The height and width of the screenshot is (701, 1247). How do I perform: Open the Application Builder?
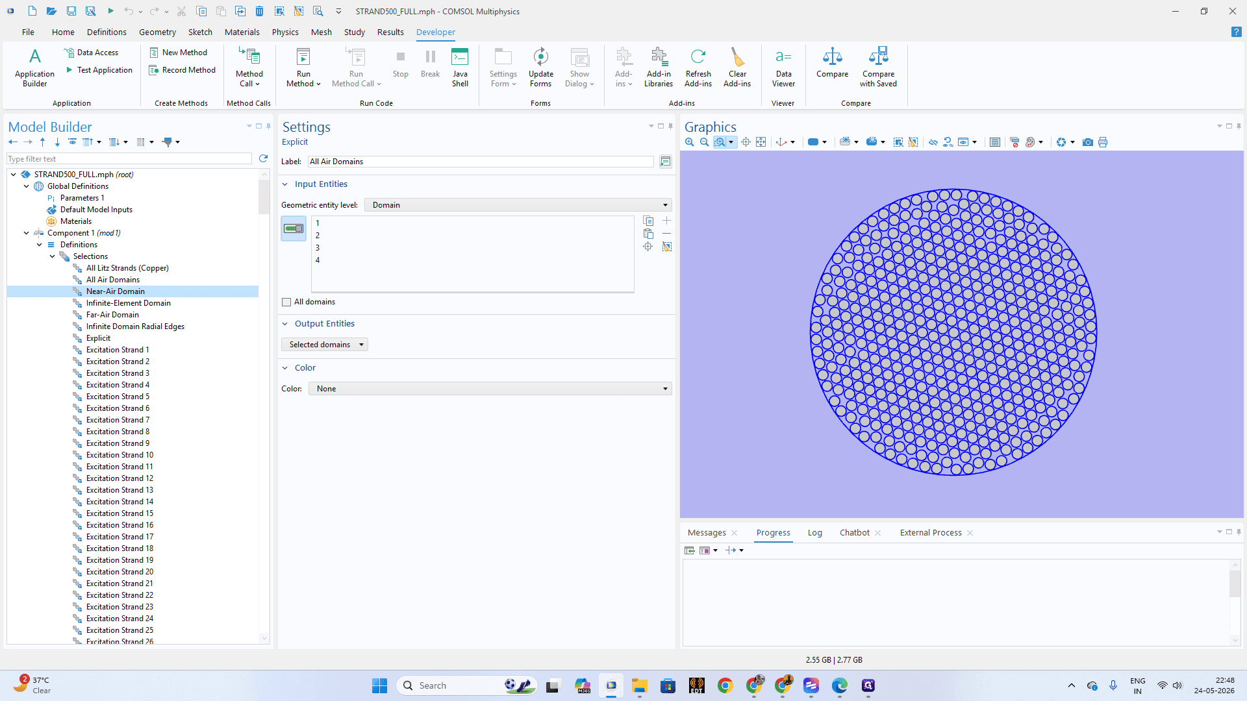pos(34,67)
